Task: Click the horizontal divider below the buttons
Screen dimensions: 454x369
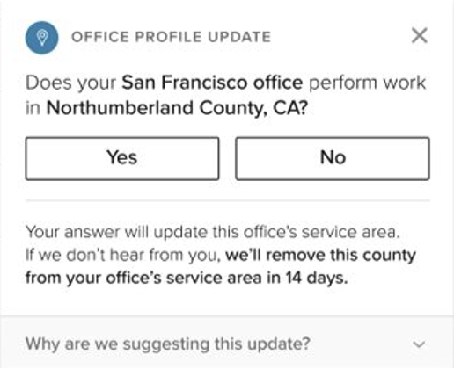Action: pyautogui.click(x=228, y=201)
